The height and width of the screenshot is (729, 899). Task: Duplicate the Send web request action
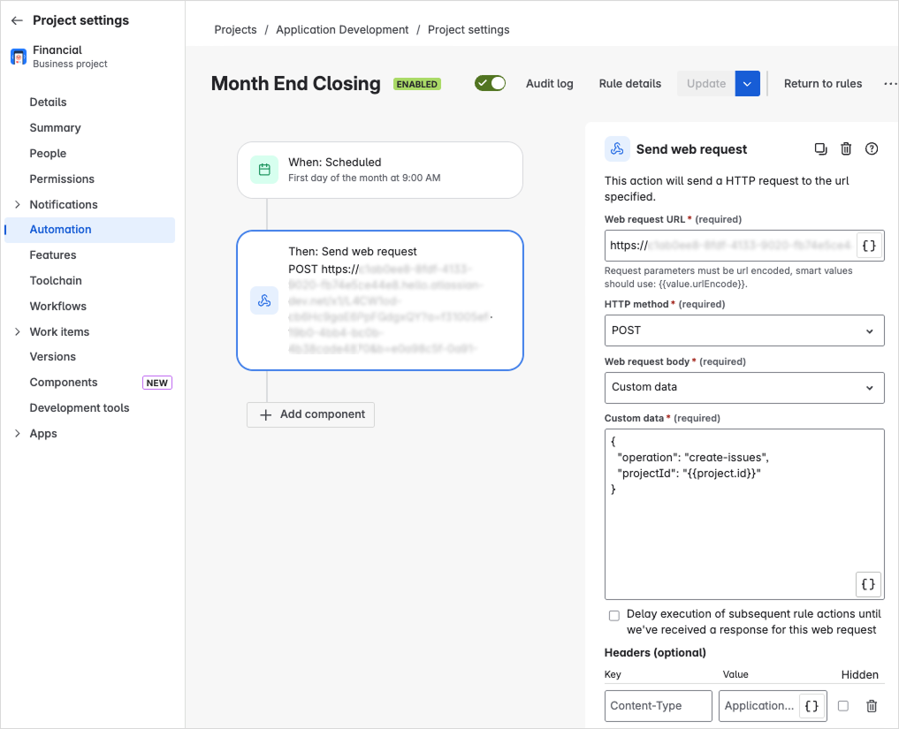(820, 148)
